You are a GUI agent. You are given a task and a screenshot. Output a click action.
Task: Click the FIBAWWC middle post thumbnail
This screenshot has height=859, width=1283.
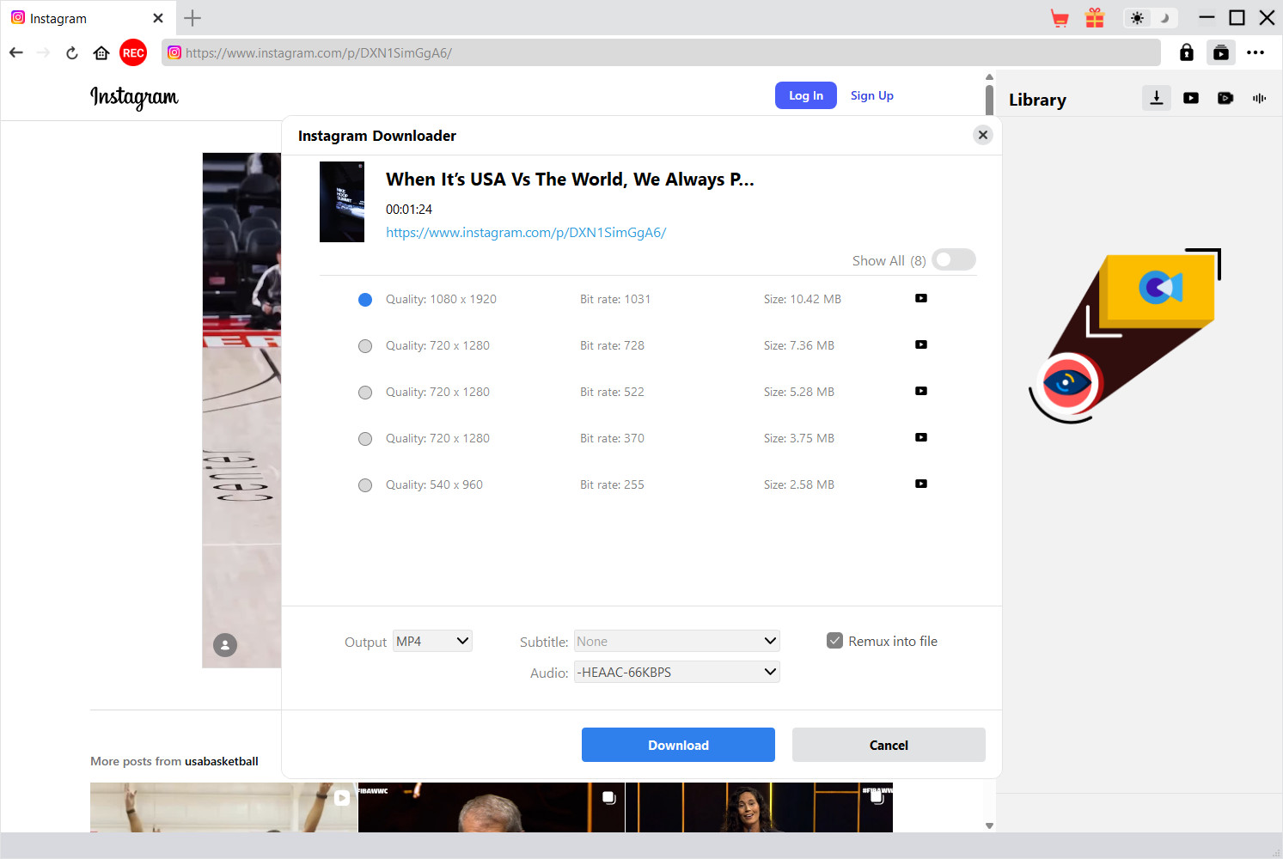click(492, 807)
